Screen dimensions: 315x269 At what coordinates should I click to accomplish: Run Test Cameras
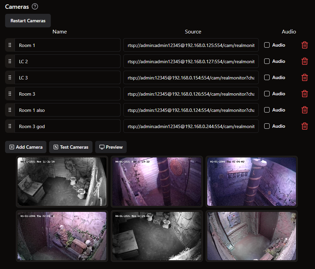click(x=71, y=147)
